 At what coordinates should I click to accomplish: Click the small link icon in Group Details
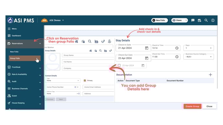110,51
